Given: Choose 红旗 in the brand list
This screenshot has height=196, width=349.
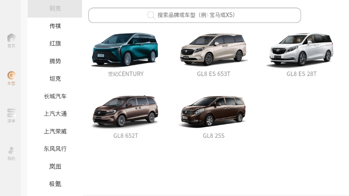Looking at the screenshot, I should (55, 43).
